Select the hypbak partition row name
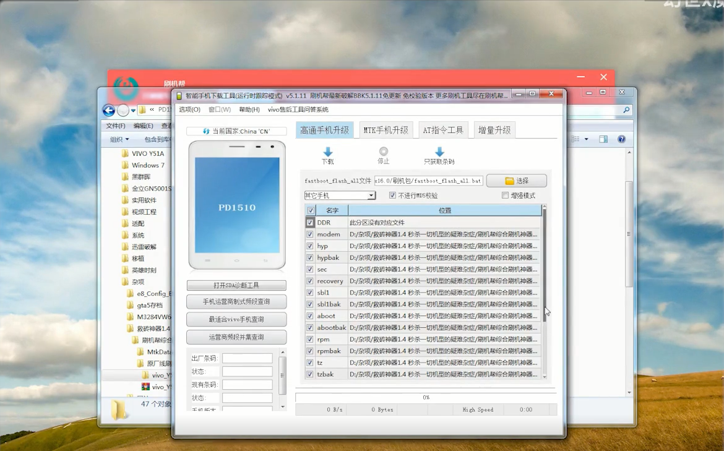Image resolution: width=724 pixels, height=451 pixels. (329, 257)
